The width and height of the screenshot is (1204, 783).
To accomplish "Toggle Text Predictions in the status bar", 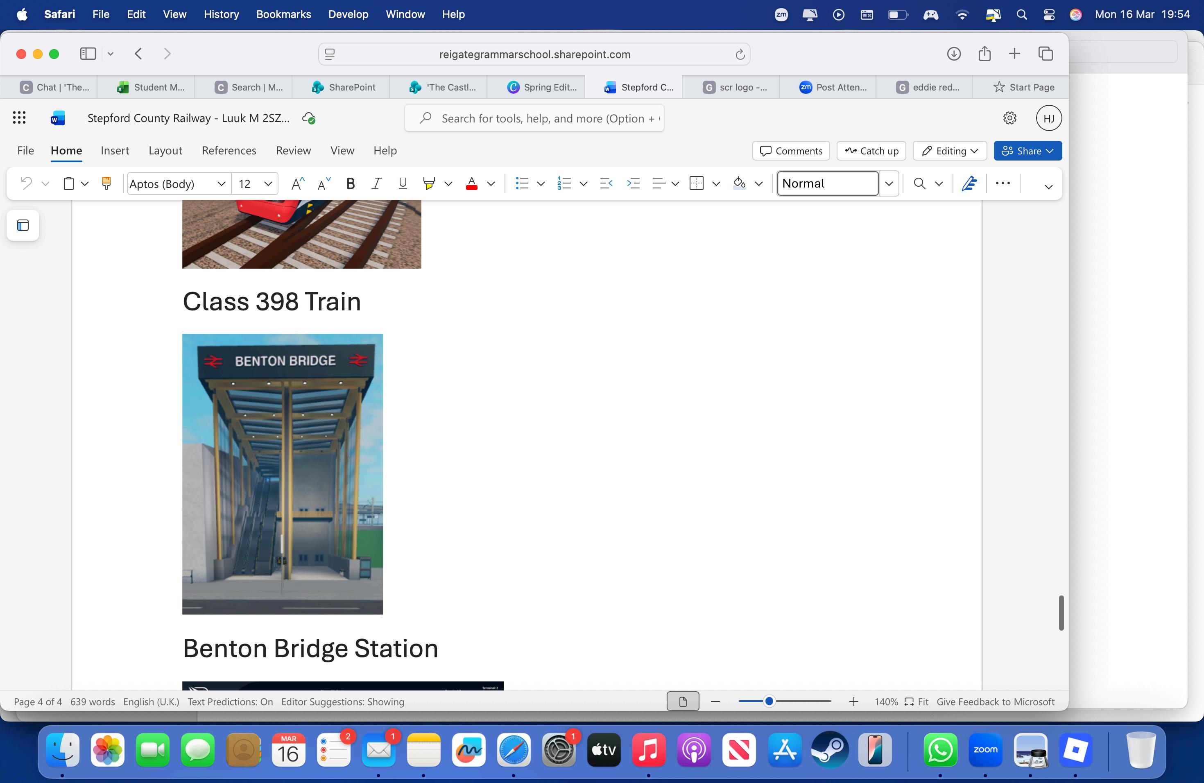I will [230, 702].
